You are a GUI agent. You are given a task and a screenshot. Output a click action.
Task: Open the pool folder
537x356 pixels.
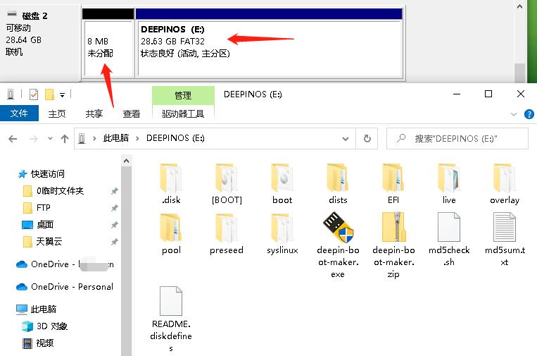click(171, 234)
